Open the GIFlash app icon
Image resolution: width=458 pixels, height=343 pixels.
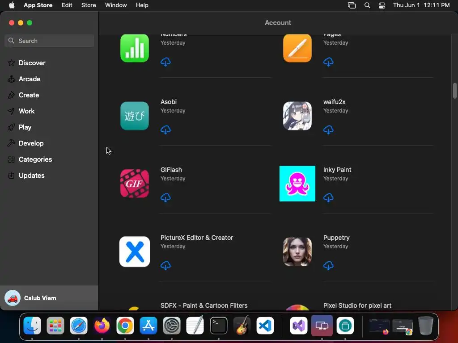point(135,184)
